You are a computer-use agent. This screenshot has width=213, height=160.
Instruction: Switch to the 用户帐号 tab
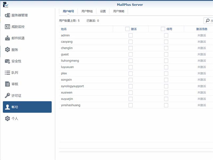click(x=68, y=11)
